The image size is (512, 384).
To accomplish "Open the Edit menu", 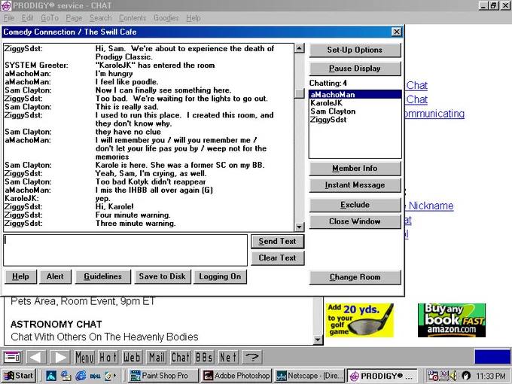I will 27,18.
